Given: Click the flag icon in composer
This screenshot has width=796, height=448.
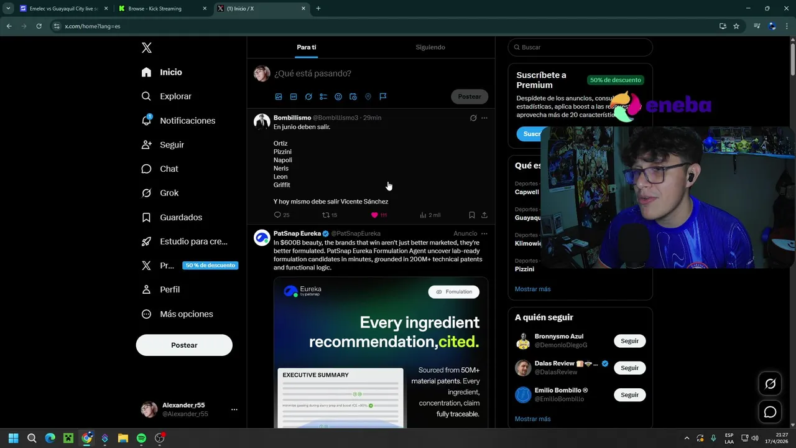Looking at the screenshot, I should tap(383, 96).
